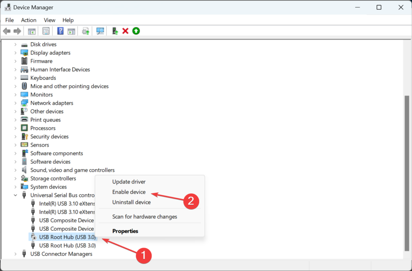The height and width of the screenshot is (271, 412).
Task: Click the Help toolbar icon
Action: coord(60,31)
